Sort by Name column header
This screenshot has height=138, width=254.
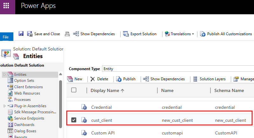coord(167,90)
